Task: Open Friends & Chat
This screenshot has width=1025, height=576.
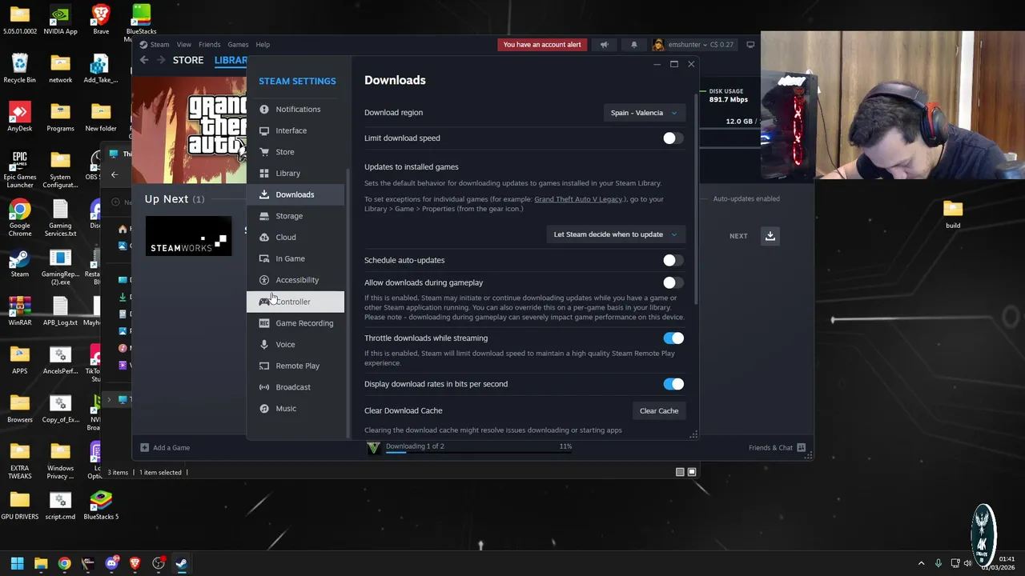Action: (x=777, y=448)
